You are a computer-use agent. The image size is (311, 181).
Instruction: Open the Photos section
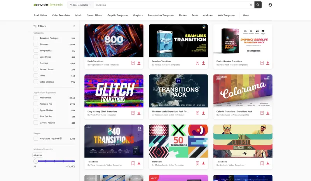coord(183,15)
